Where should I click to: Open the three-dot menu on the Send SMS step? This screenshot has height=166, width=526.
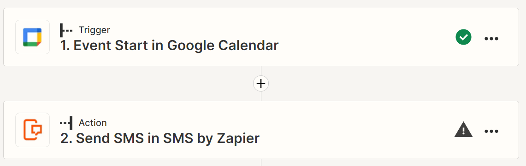(x=491, y=131)
